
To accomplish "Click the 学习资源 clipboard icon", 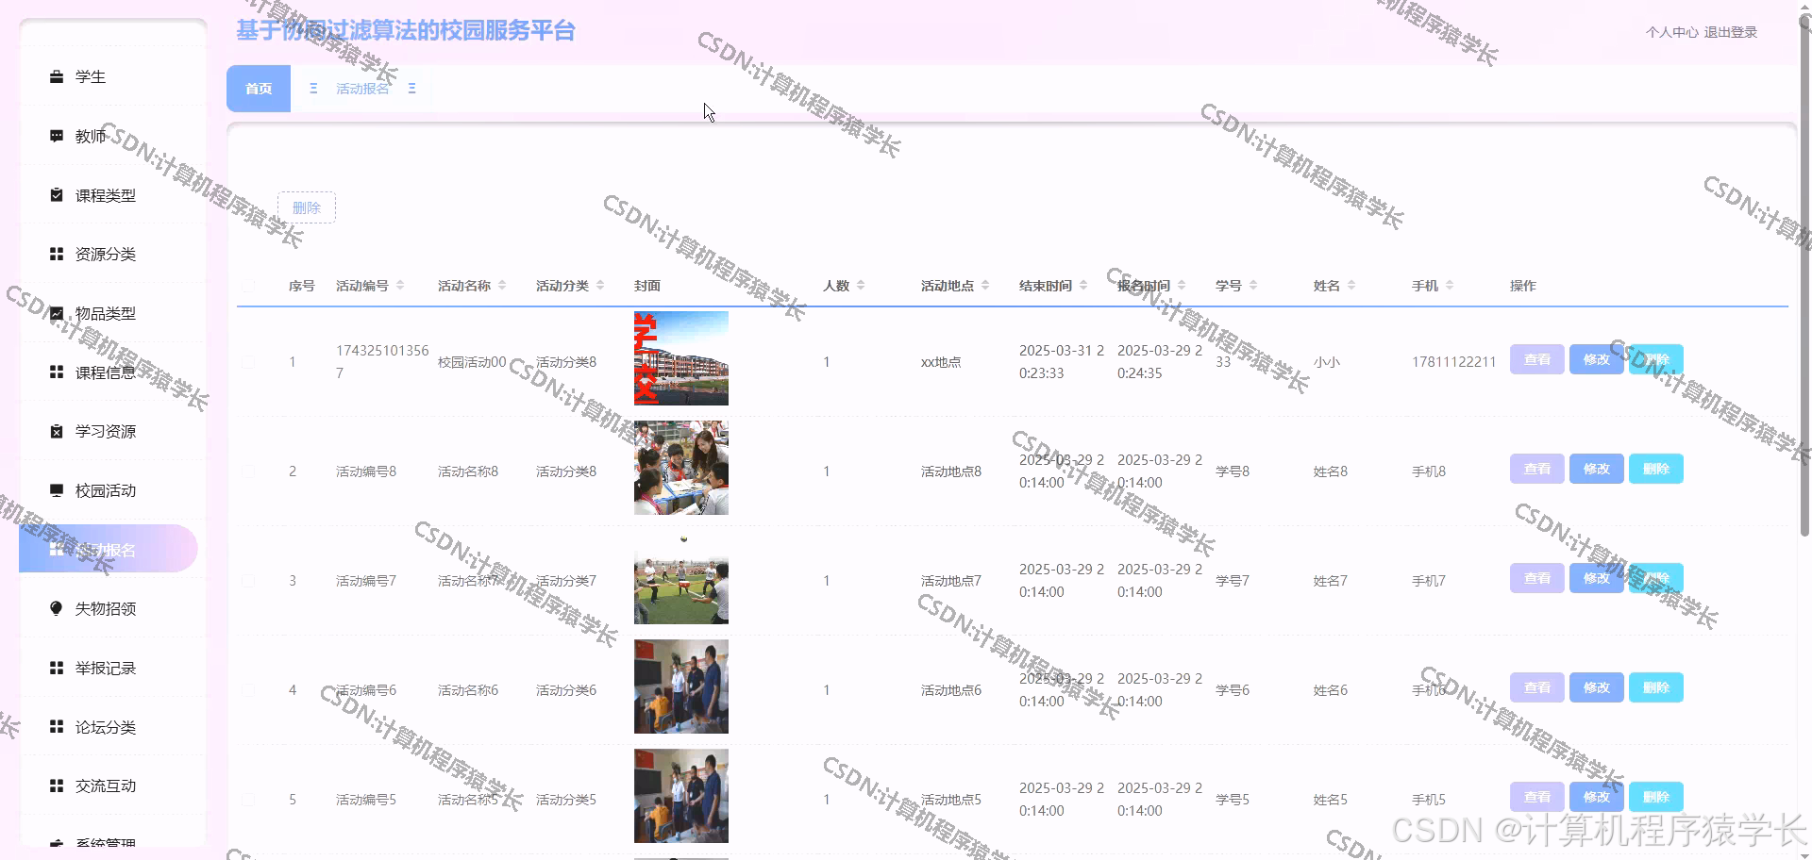I will tap(57, 431).
